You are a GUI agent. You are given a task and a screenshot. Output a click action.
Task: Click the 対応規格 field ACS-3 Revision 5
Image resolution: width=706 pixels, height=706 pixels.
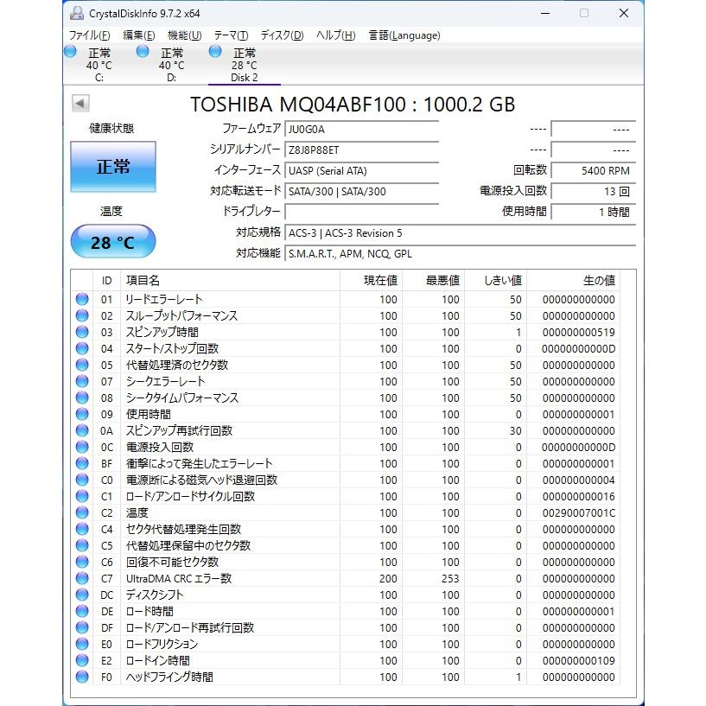point(461,232)
